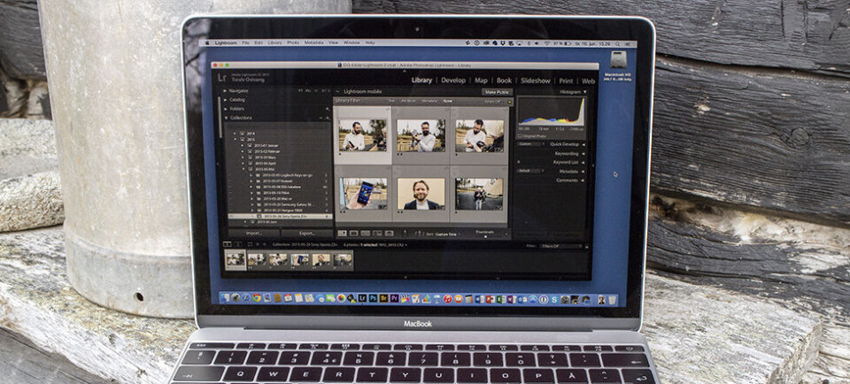Viewport: 850px width, 384px height.
Task: Open Adobe Bridge in the Dock
Action: point(383,299)
